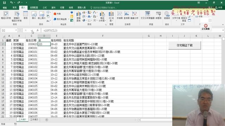Screen dimensions: 225x126
Task: Insert a PivotTable (樞紐分析表)
Action: (6, 15)
